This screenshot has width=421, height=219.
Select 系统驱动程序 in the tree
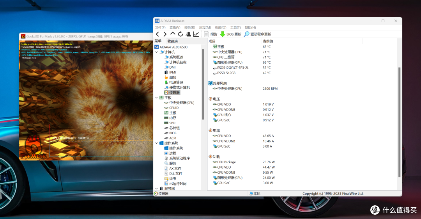tap(177, 158)
